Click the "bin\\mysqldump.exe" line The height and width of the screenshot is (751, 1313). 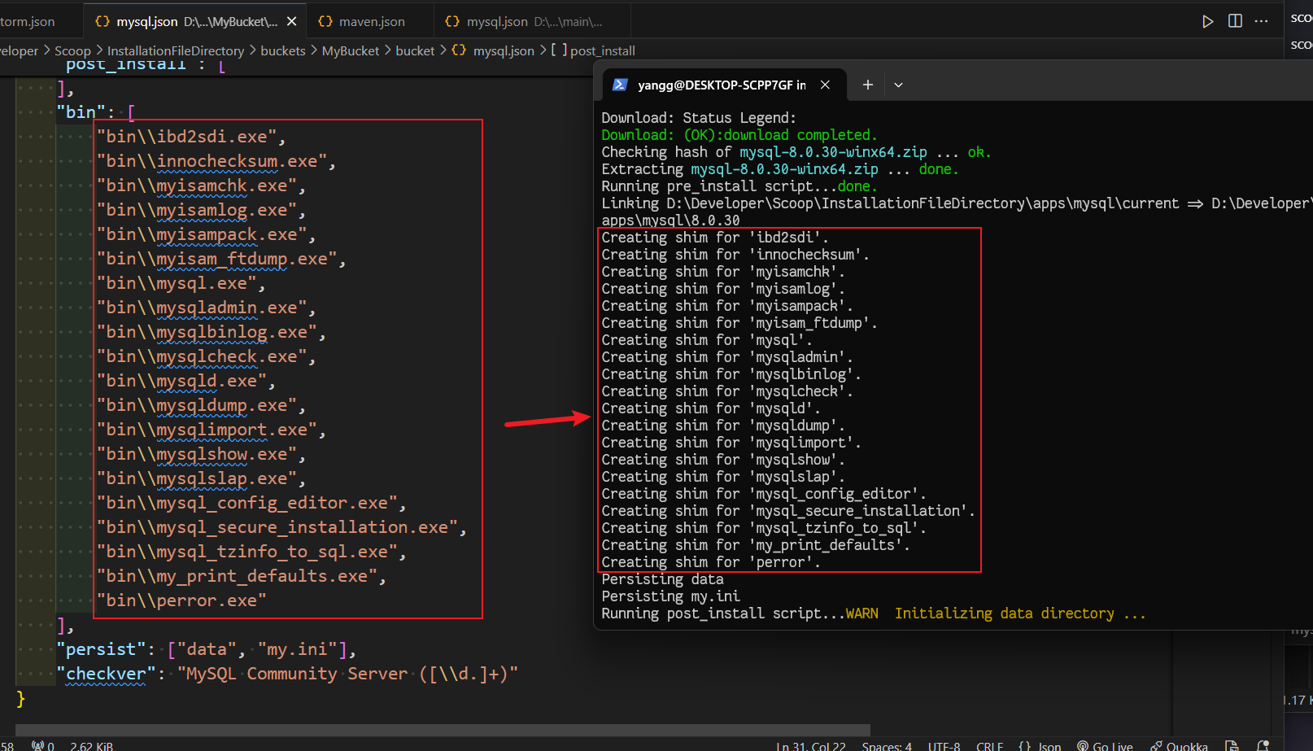click(201, 405)
